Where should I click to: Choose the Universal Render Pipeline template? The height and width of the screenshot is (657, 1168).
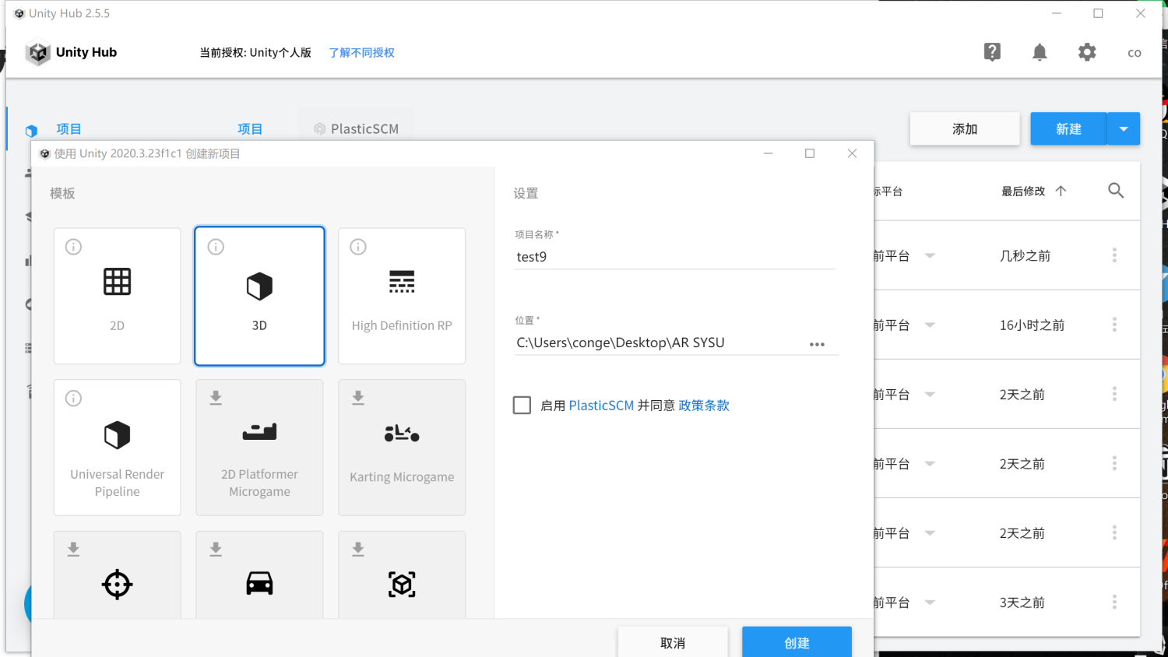point(117,448)
